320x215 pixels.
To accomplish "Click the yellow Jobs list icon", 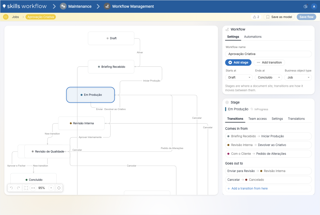I will click(x=6, y=17).
